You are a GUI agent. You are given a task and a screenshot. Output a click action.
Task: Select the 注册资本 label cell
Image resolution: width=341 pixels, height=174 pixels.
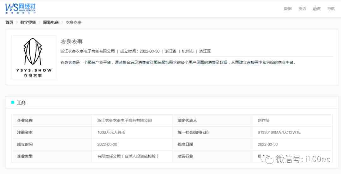click(x=52, y=132)
